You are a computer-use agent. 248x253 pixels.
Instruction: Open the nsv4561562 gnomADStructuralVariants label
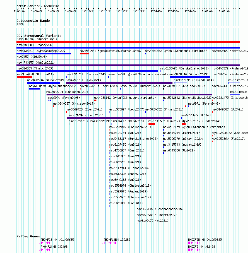pyautogui.click(x=176, y=51)
